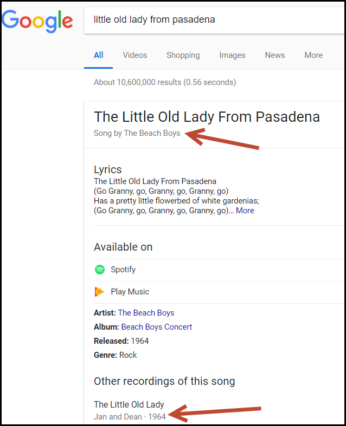346x426 pixels.
Task: Open The Beach Boys artist link
Action: pos(146,313)
